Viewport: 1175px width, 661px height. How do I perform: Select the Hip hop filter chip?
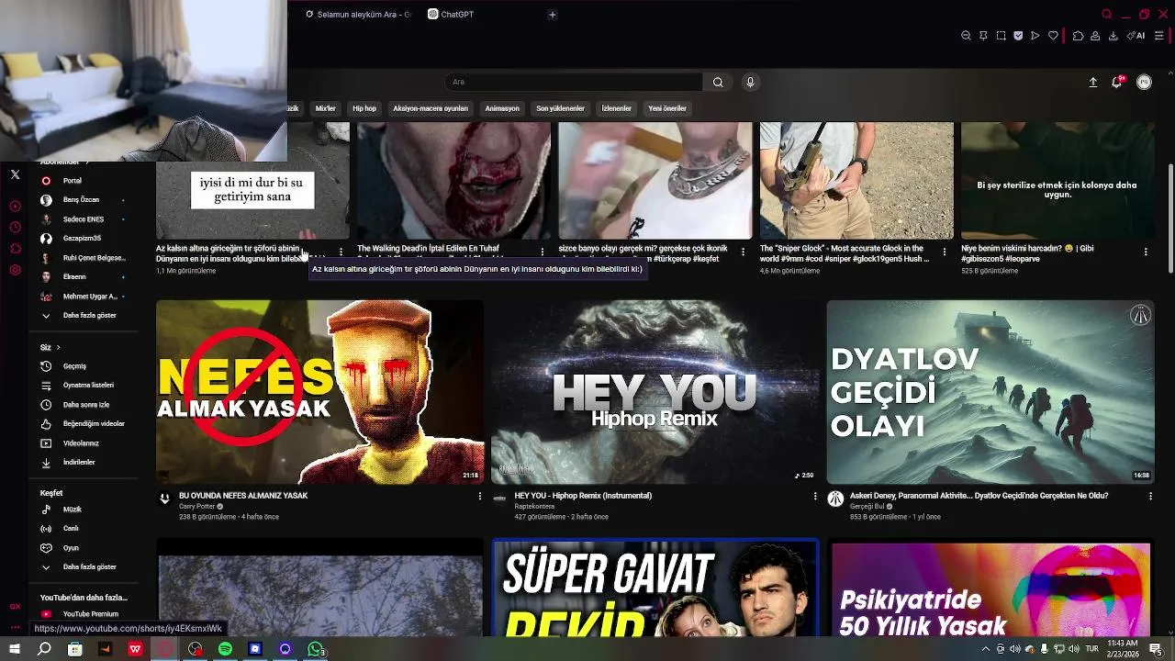click(x=364, y=108)
